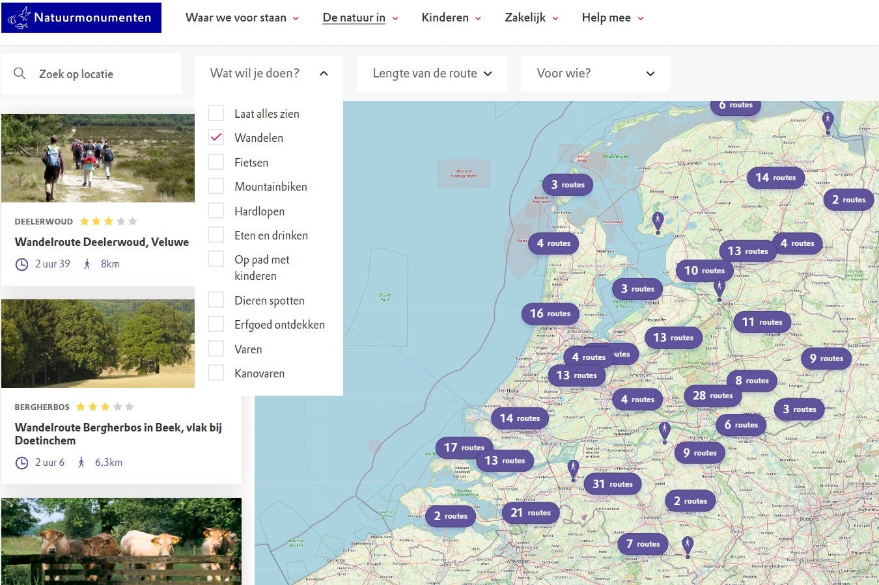Click the walker icon next to 6,3km
This screenshot has height=585, width=879.
pos(81,462)
